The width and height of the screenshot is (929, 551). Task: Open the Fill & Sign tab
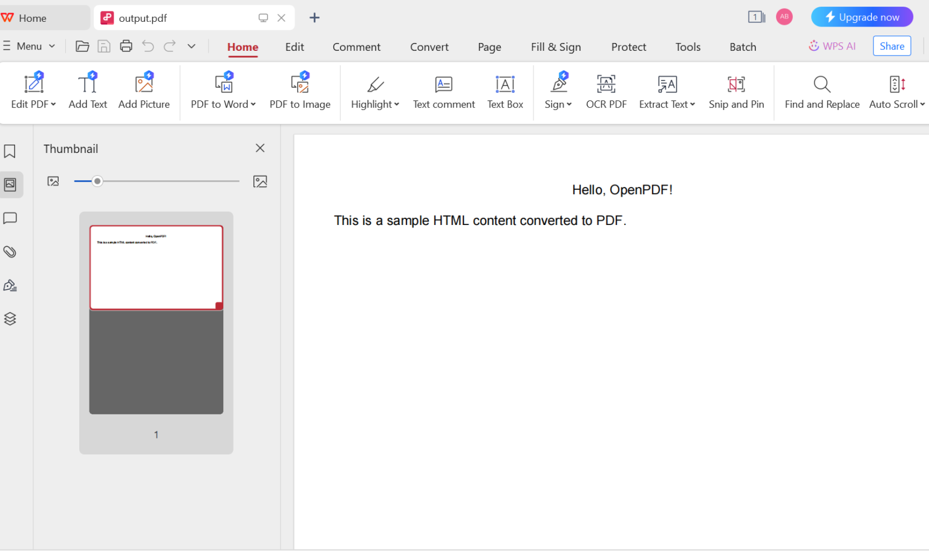pyautogui.click(x=555, y=47)
